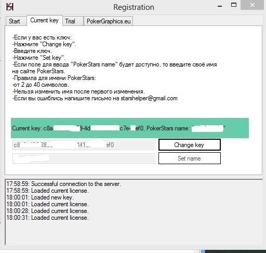Image resolution: width=266 pixels, height=253 pixels.
Task: Click the line 'Правила для имени PokerStars:'
Action: [54, 78]
